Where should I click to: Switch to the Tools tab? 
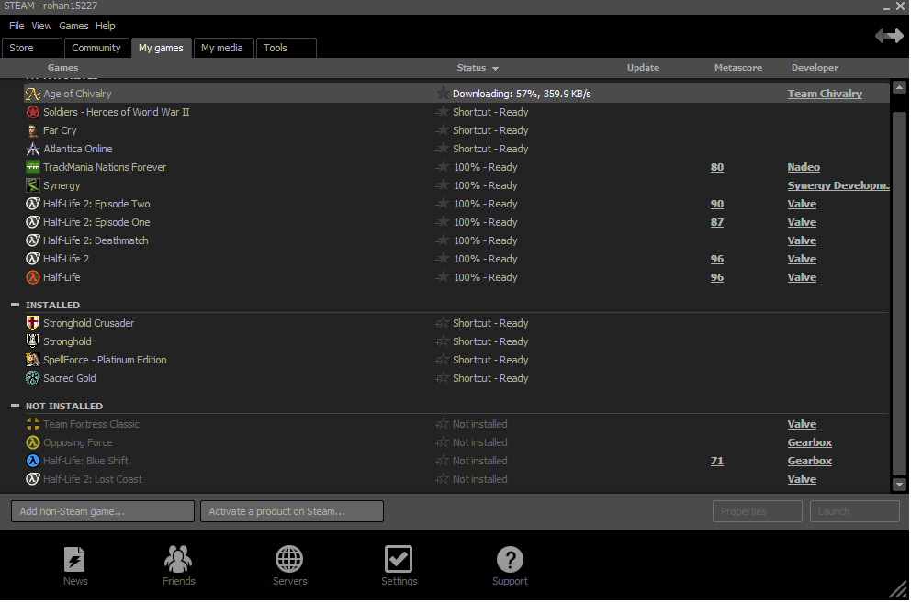pos(286,48)
